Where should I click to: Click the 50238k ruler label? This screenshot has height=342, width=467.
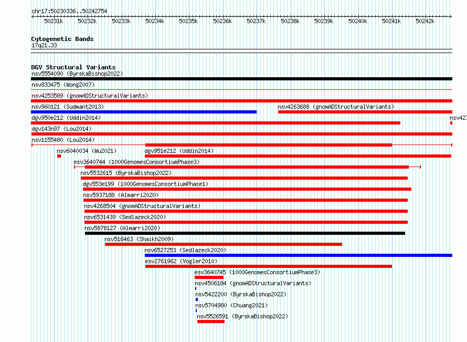pos(290,21)
